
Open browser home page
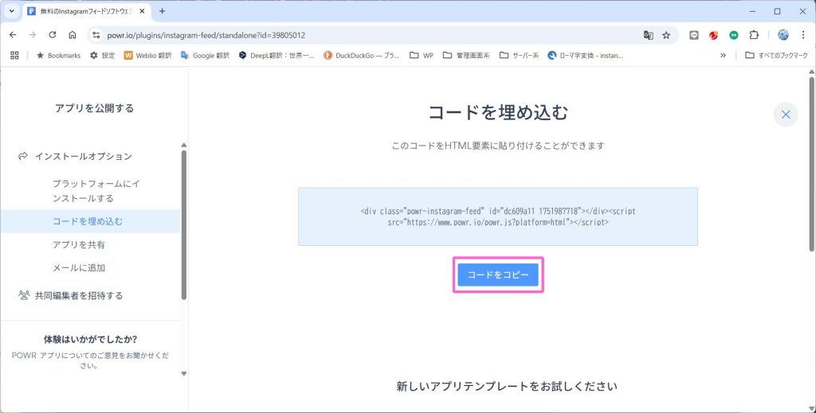[73, 35]
